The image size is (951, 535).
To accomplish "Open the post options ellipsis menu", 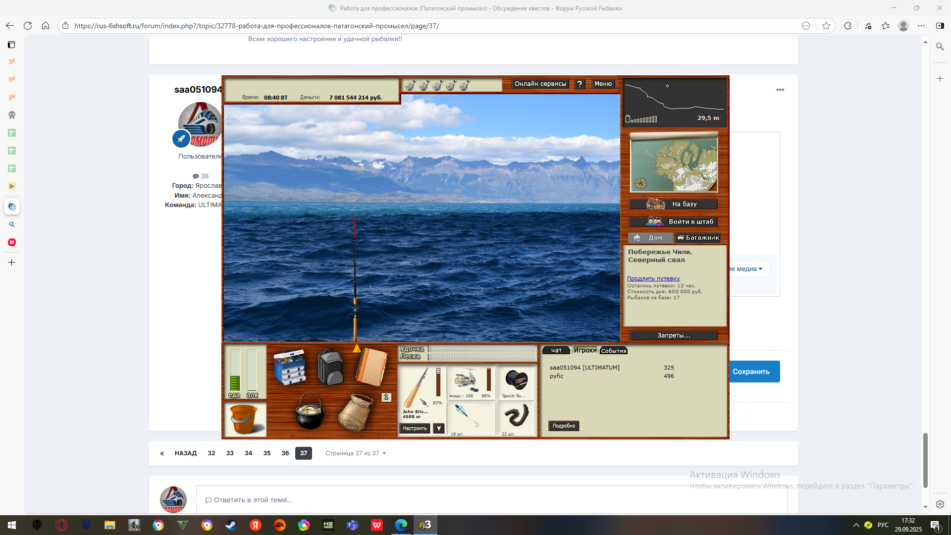I will click(x=780, y=90).
